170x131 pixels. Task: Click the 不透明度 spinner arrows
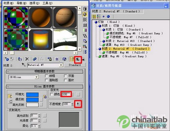(72, 104)
